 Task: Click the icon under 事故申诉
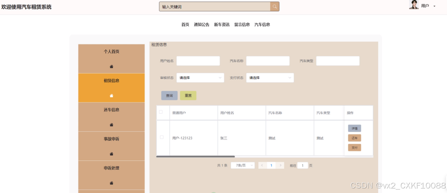point(111,154)
